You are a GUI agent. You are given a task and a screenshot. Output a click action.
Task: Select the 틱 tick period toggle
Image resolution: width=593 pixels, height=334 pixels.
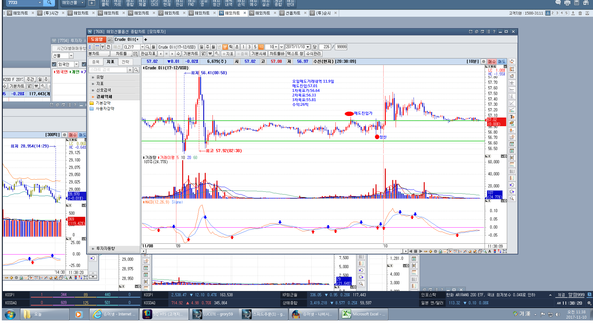(x=231, y=47)
